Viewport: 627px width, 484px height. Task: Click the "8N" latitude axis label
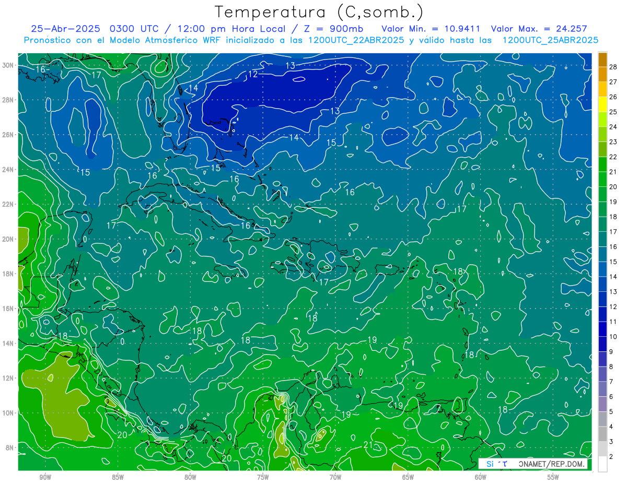click(x=10, y=447)
